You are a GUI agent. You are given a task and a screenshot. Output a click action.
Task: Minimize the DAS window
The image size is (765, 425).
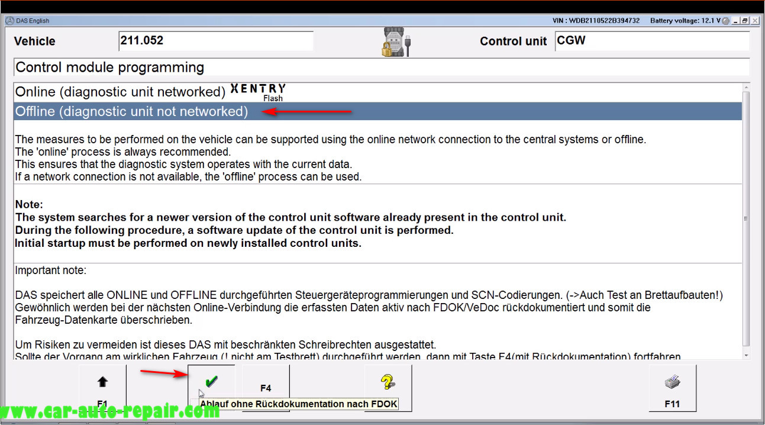736,21
